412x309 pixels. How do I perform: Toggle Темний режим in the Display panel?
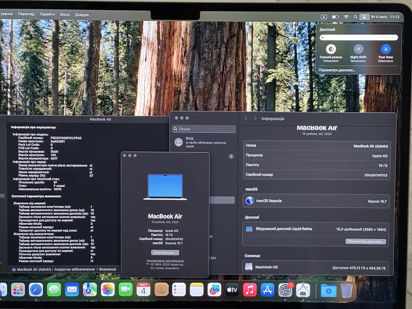(x=331, y=49)
